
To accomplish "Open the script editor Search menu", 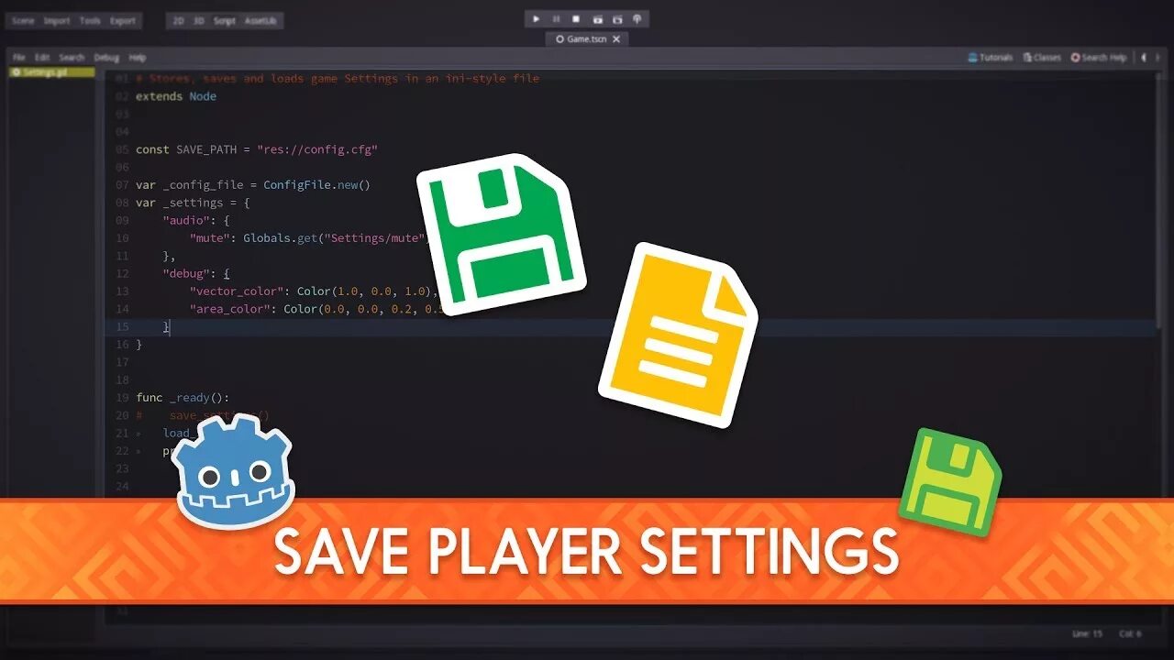I will tap(72, 57).
